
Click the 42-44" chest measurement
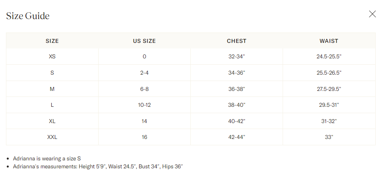click(x=237, y=137)
